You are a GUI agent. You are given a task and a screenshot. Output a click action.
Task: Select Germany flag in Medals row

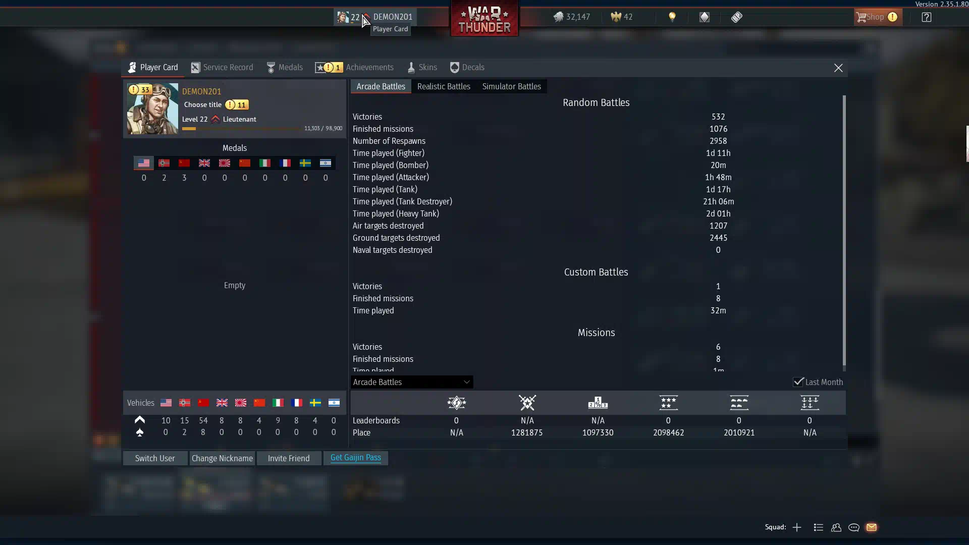pos(164,163)
